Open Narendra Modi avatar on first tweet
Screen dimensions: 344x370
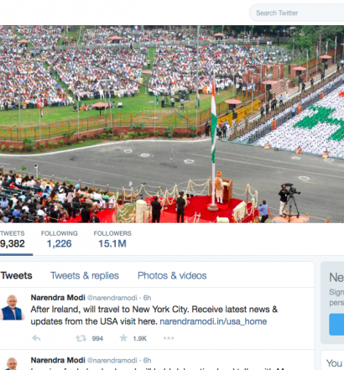pos(12,307)
